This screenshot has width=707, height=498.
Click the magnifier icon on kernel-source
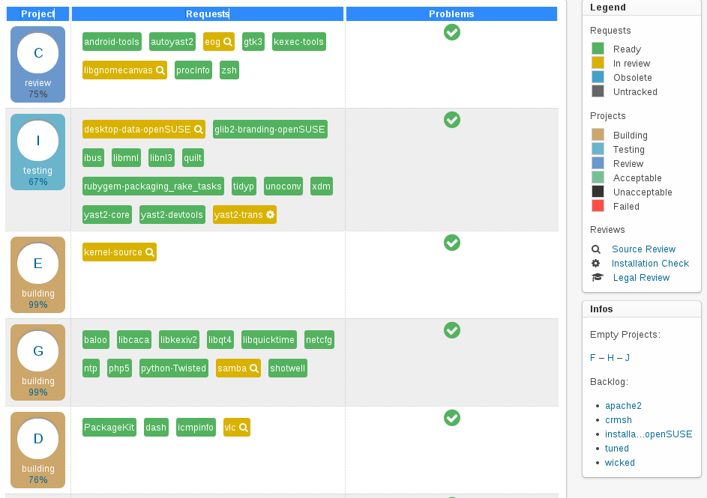[x=150, y=252]
